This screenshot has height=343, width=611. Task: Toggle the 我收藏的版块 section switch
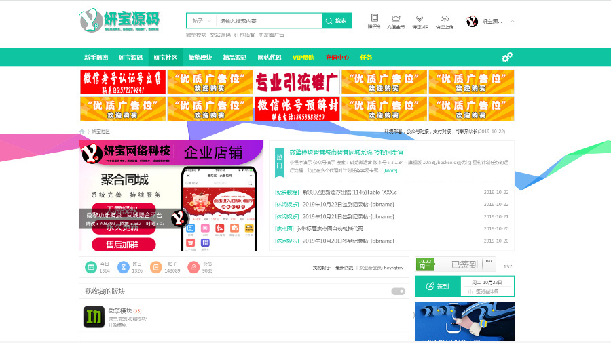tap(398, 291)
